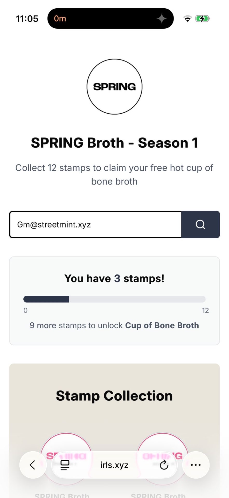This screenshot has height=498, width=229.
Task: Tap the "Cup of Bone Broth" reward text
Action: coord(162,325)
